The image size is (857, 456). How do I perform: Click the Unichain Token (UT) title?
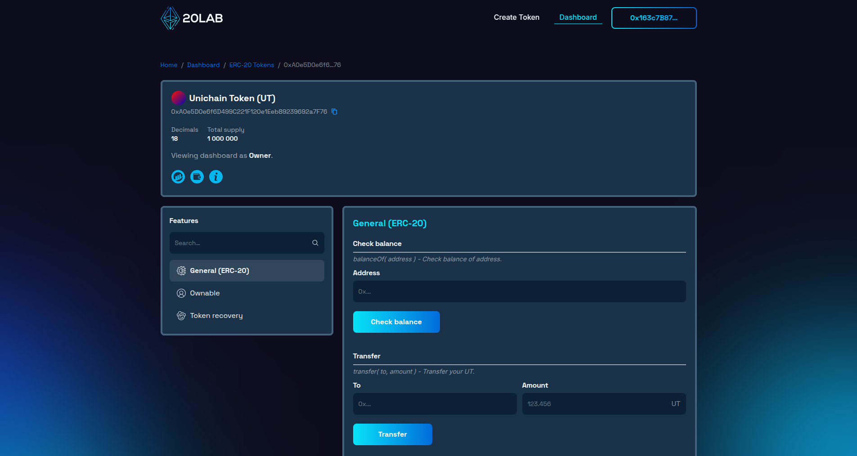click(232, 98)
